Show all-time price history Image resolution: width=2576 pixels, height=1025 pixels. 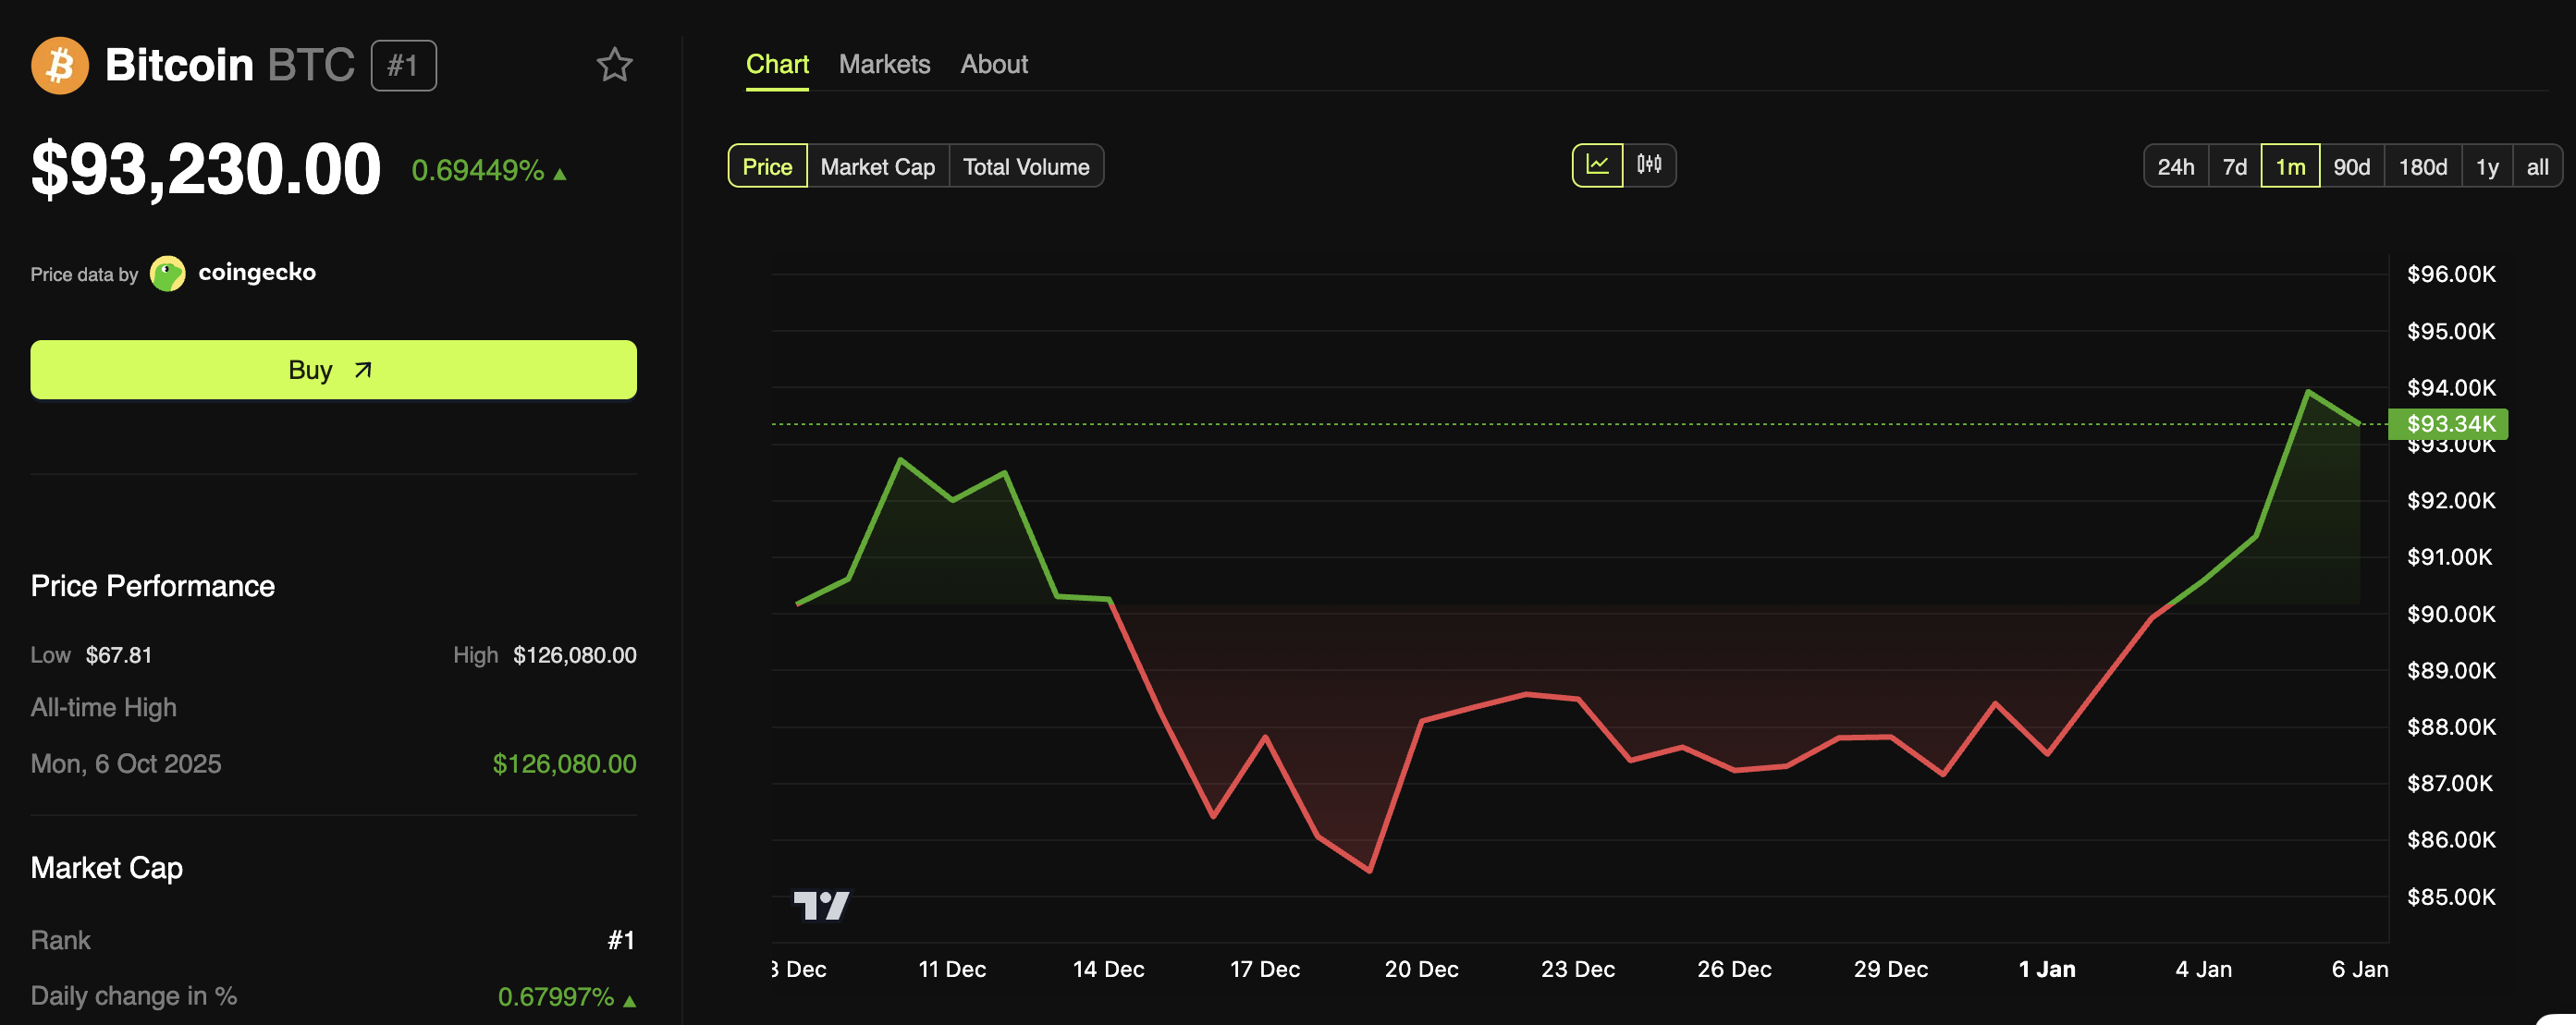tap(2537, 167)
